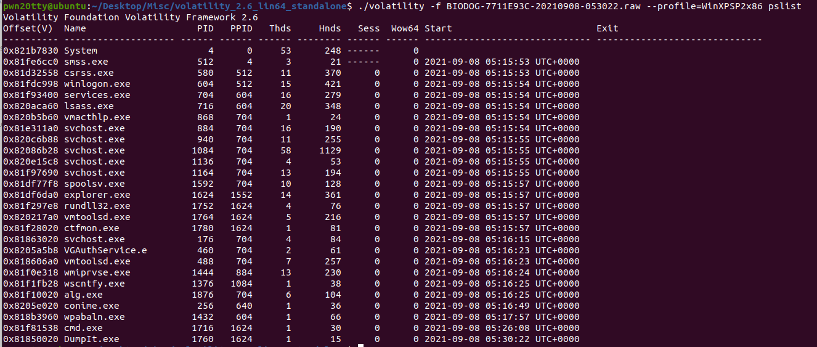Image resolution: width=817 pixels, height=347 pixels.
Task: Select the VGAuthService.e process name
Action: click(x=105, y=250)
